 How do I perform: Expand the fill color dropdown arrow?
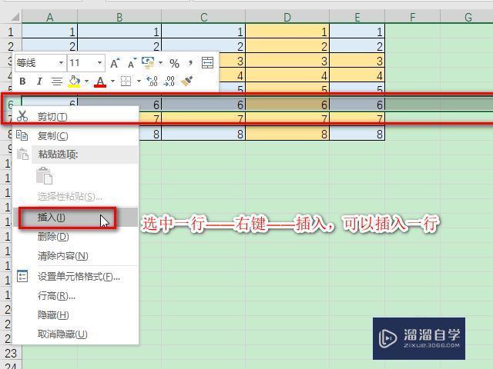pos(86,81)
